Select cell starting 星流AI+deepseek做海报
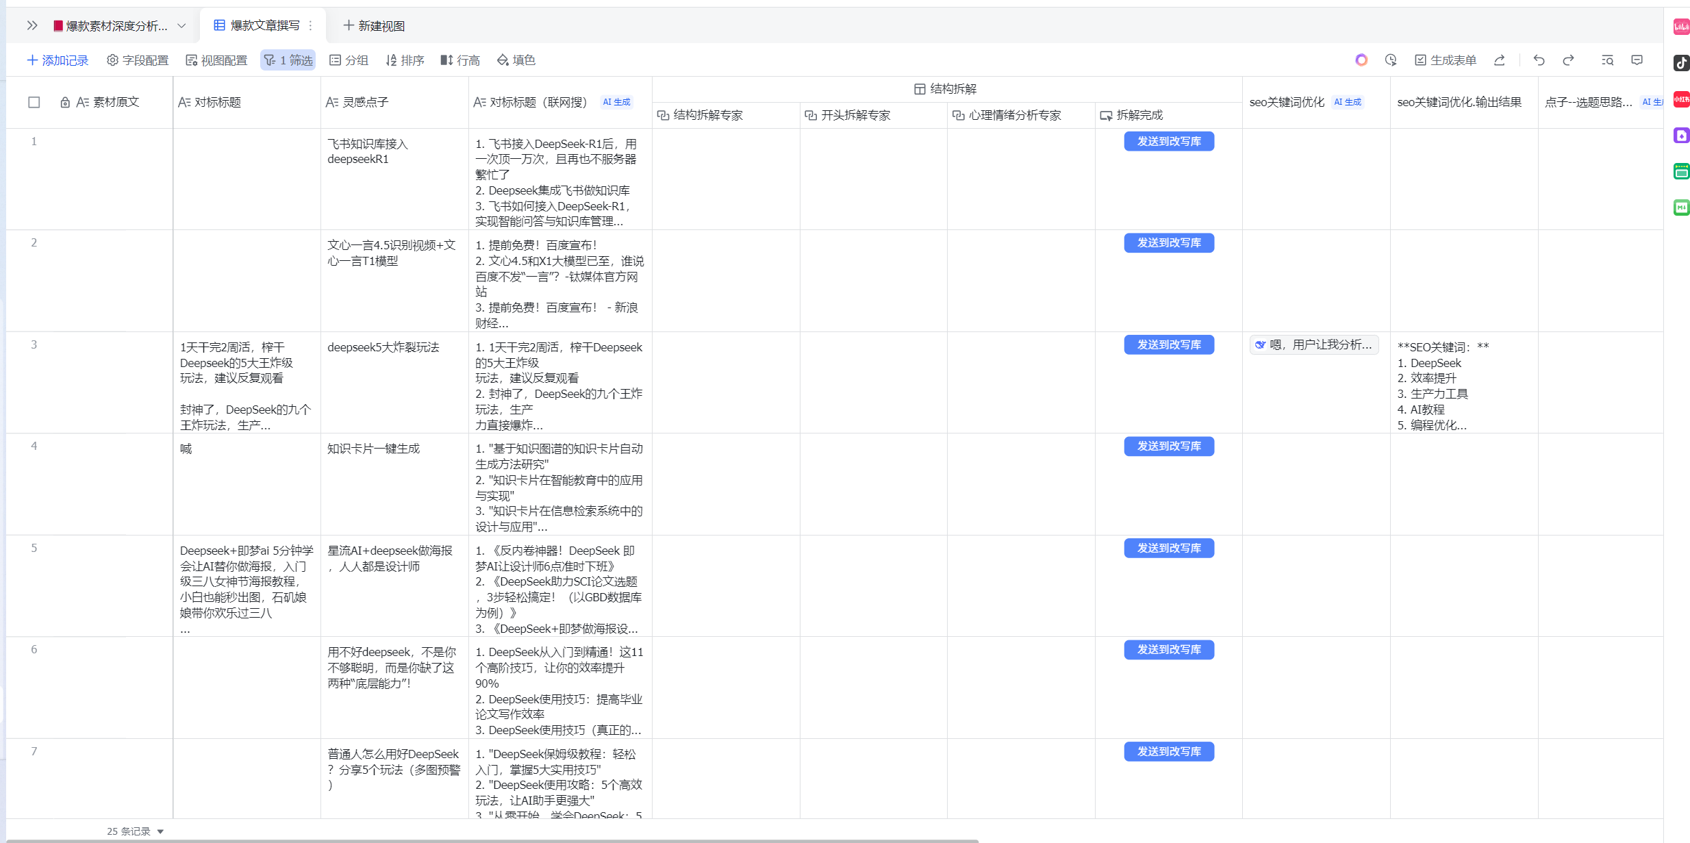Viewport: 1690px width, 843px height. (394, 586)
